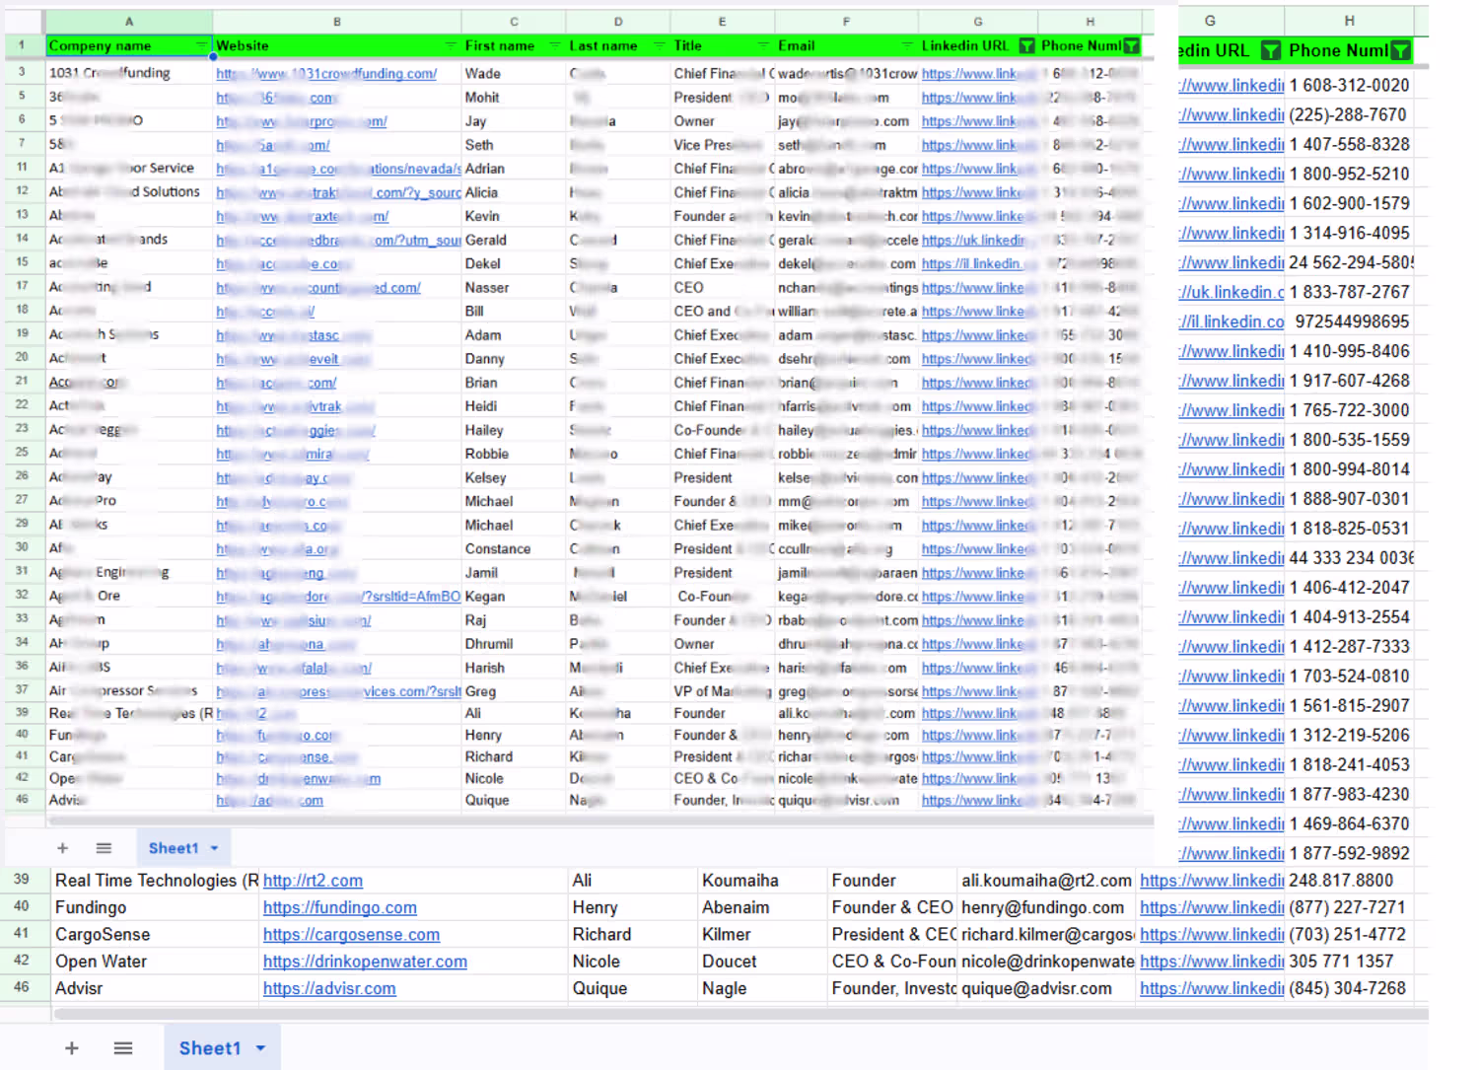Open enlarged '//il.linkedin.co' link in right panel

pyautogui.click(x=1232, y=321)
